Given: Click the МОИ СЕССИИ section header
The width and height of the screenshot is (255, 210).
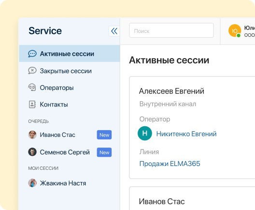Looking at the screenshot, I should pos(43,168).
